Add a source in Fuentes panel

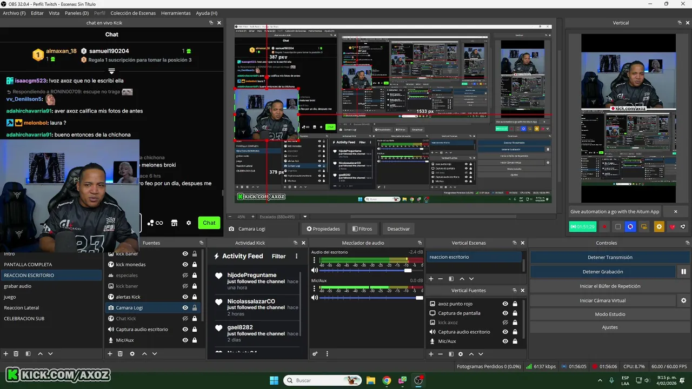110,354
